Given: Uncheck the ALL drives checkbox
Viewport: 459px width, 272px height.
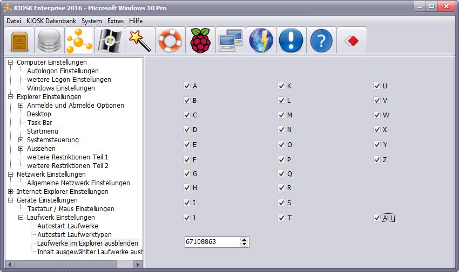Looking at the screenshot, I should click(x=377, y=218).
